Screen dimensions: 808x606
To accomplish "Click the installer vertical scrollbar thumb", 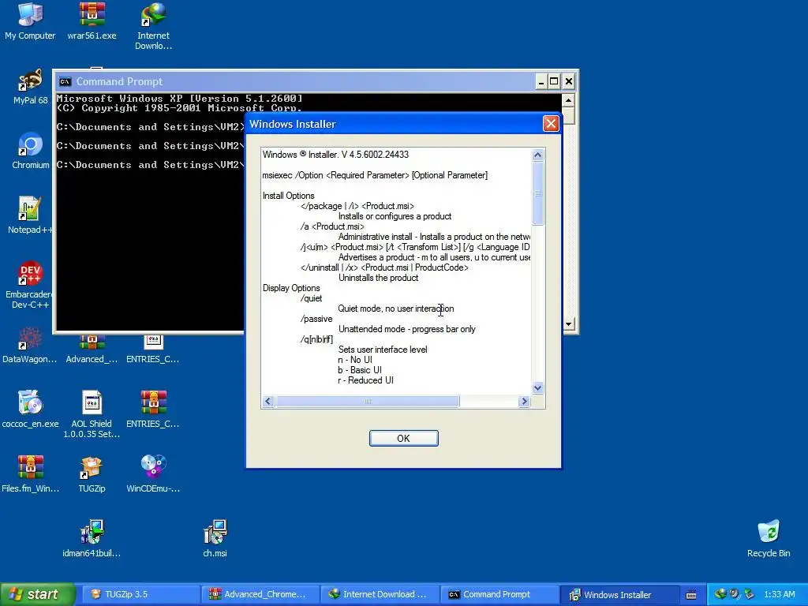I will (x=537, y=193).
